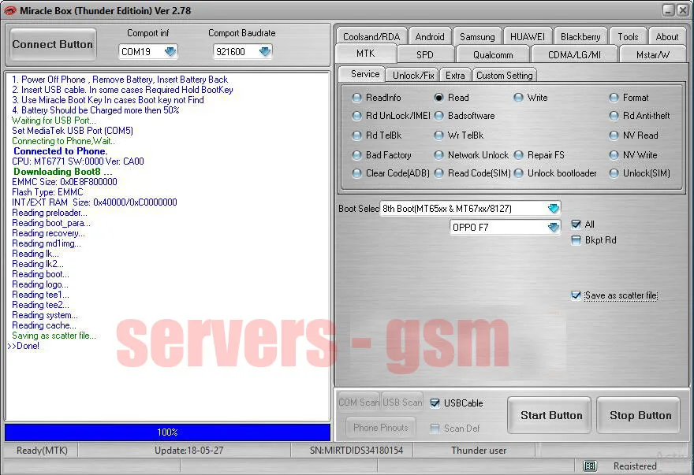The width and height of the screenshot is (694, 475).
Task: Click the 'Connected to Phone.' log line
Action: click(60, 151)
